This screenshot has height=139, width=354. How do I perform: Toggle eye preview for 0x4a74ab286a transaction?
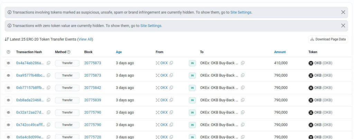pos(9,63)
